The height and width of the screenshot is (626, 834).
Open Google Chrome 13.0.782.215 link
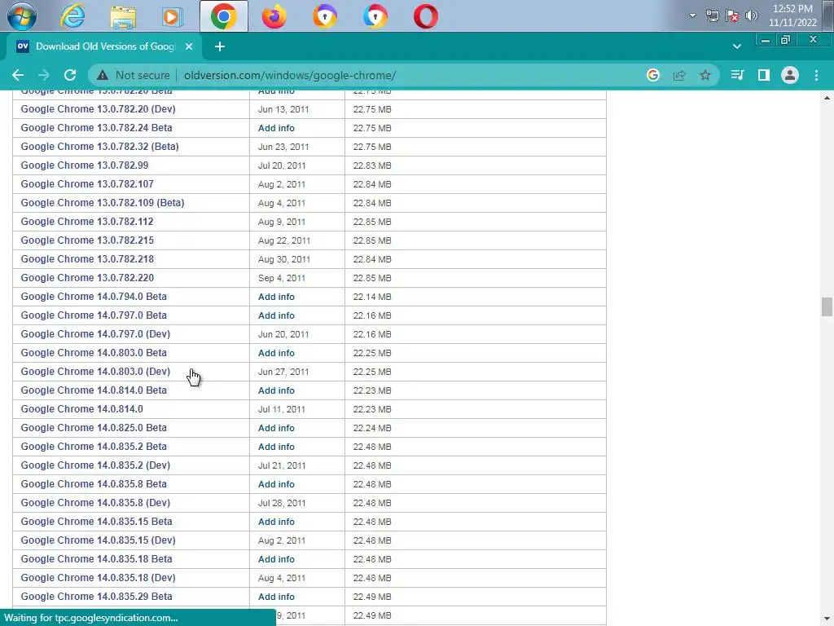click(x=87, y=240)
